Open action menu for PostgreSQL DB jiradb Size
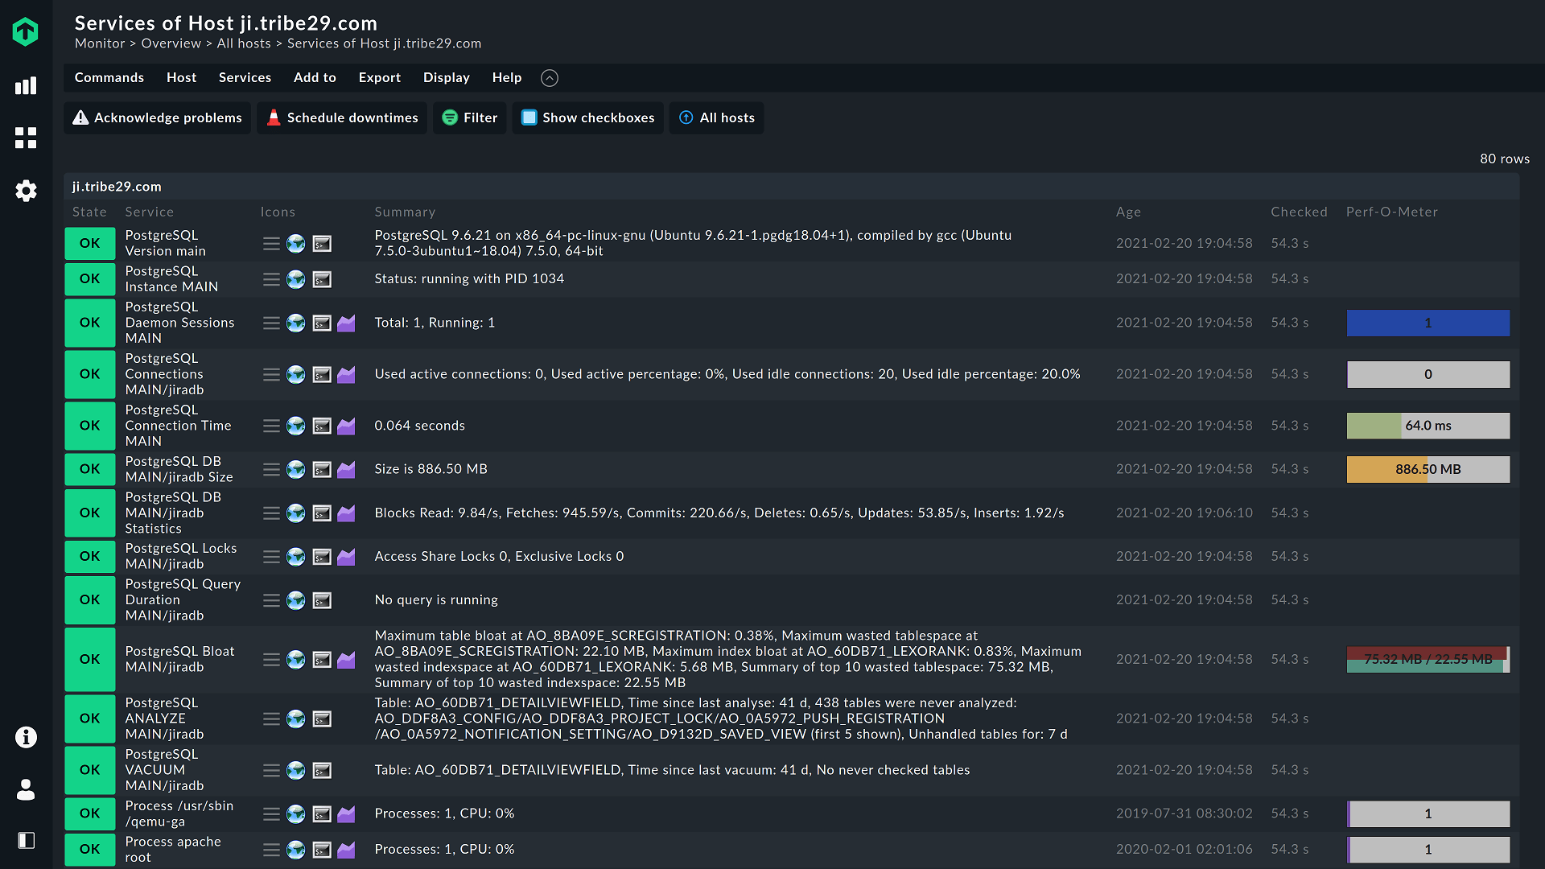The image size is (1545, 869). [x=272, y=469]
